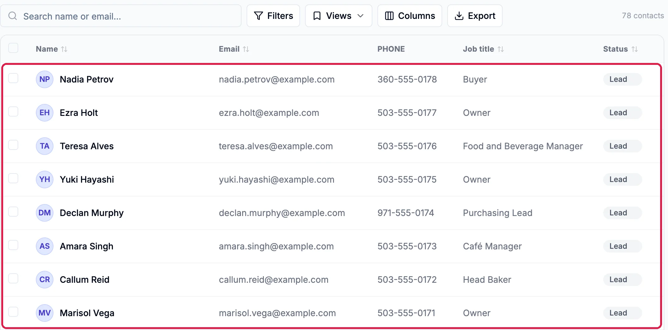This screenshot has width=668, height=330.
Task: Check the Yuki Hayashi row checkbox
Action: point(13,178)
